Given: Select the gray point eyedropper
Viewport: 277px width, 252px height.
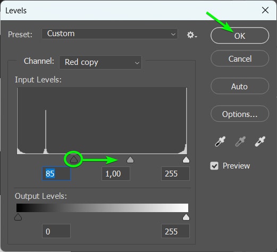Looking at the screenshot, I should pyautogui.click(x=240, y=141).
